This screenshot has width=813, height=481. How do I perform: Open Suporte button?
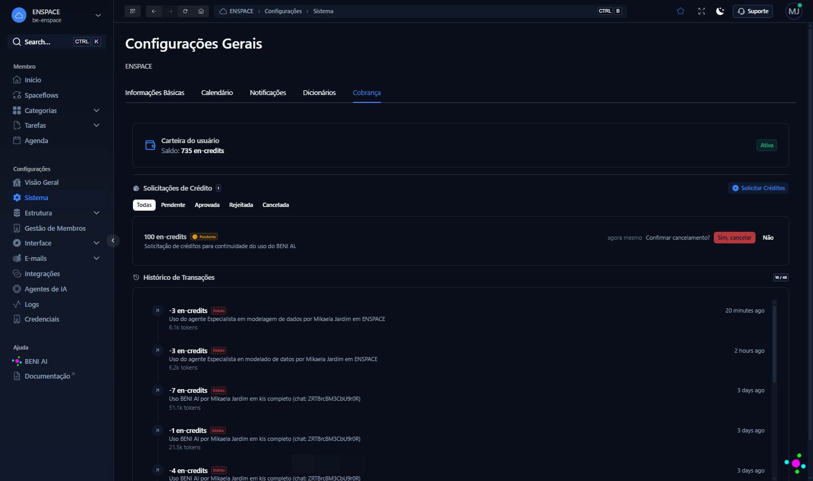(753, 11)
